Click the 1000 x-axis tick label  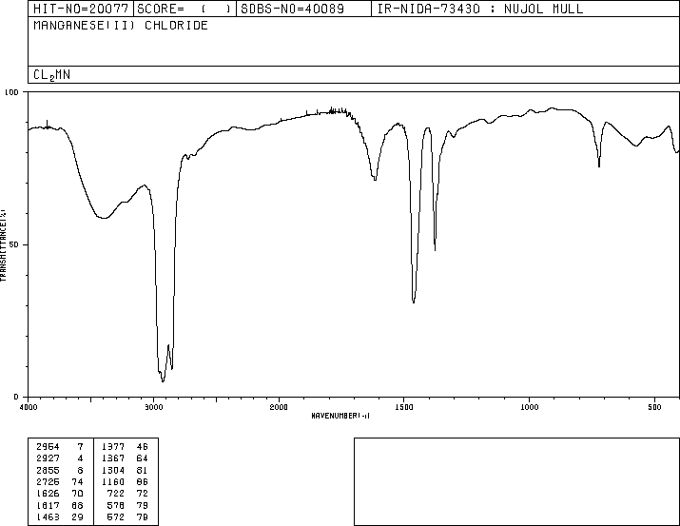pyautogui.click(x=529, y=407)
